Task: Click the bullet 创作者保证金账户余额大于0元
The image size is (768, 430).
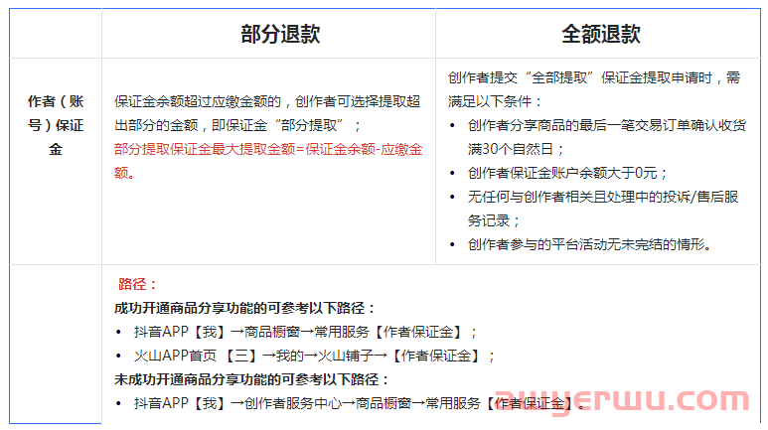Action: click(567, 173)
